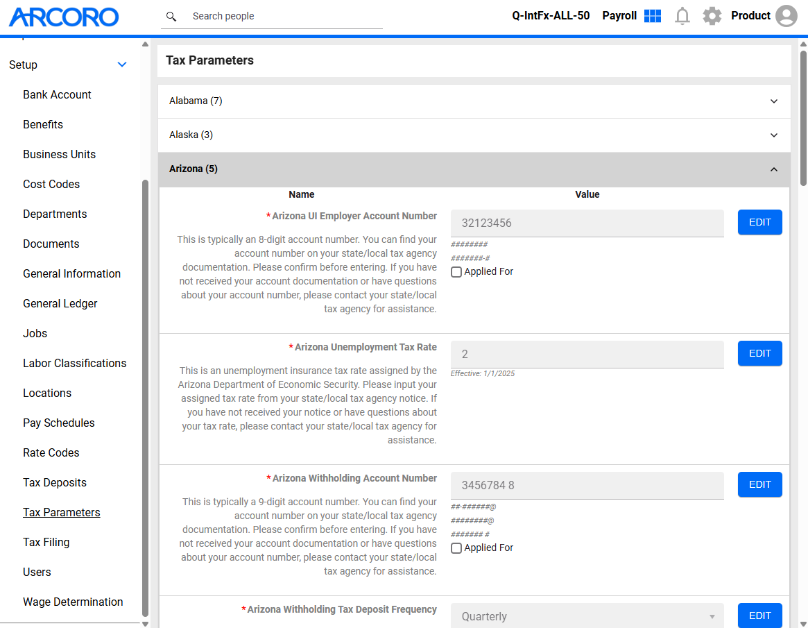
Task: Click the Name column header
Action: pos(302,195)
